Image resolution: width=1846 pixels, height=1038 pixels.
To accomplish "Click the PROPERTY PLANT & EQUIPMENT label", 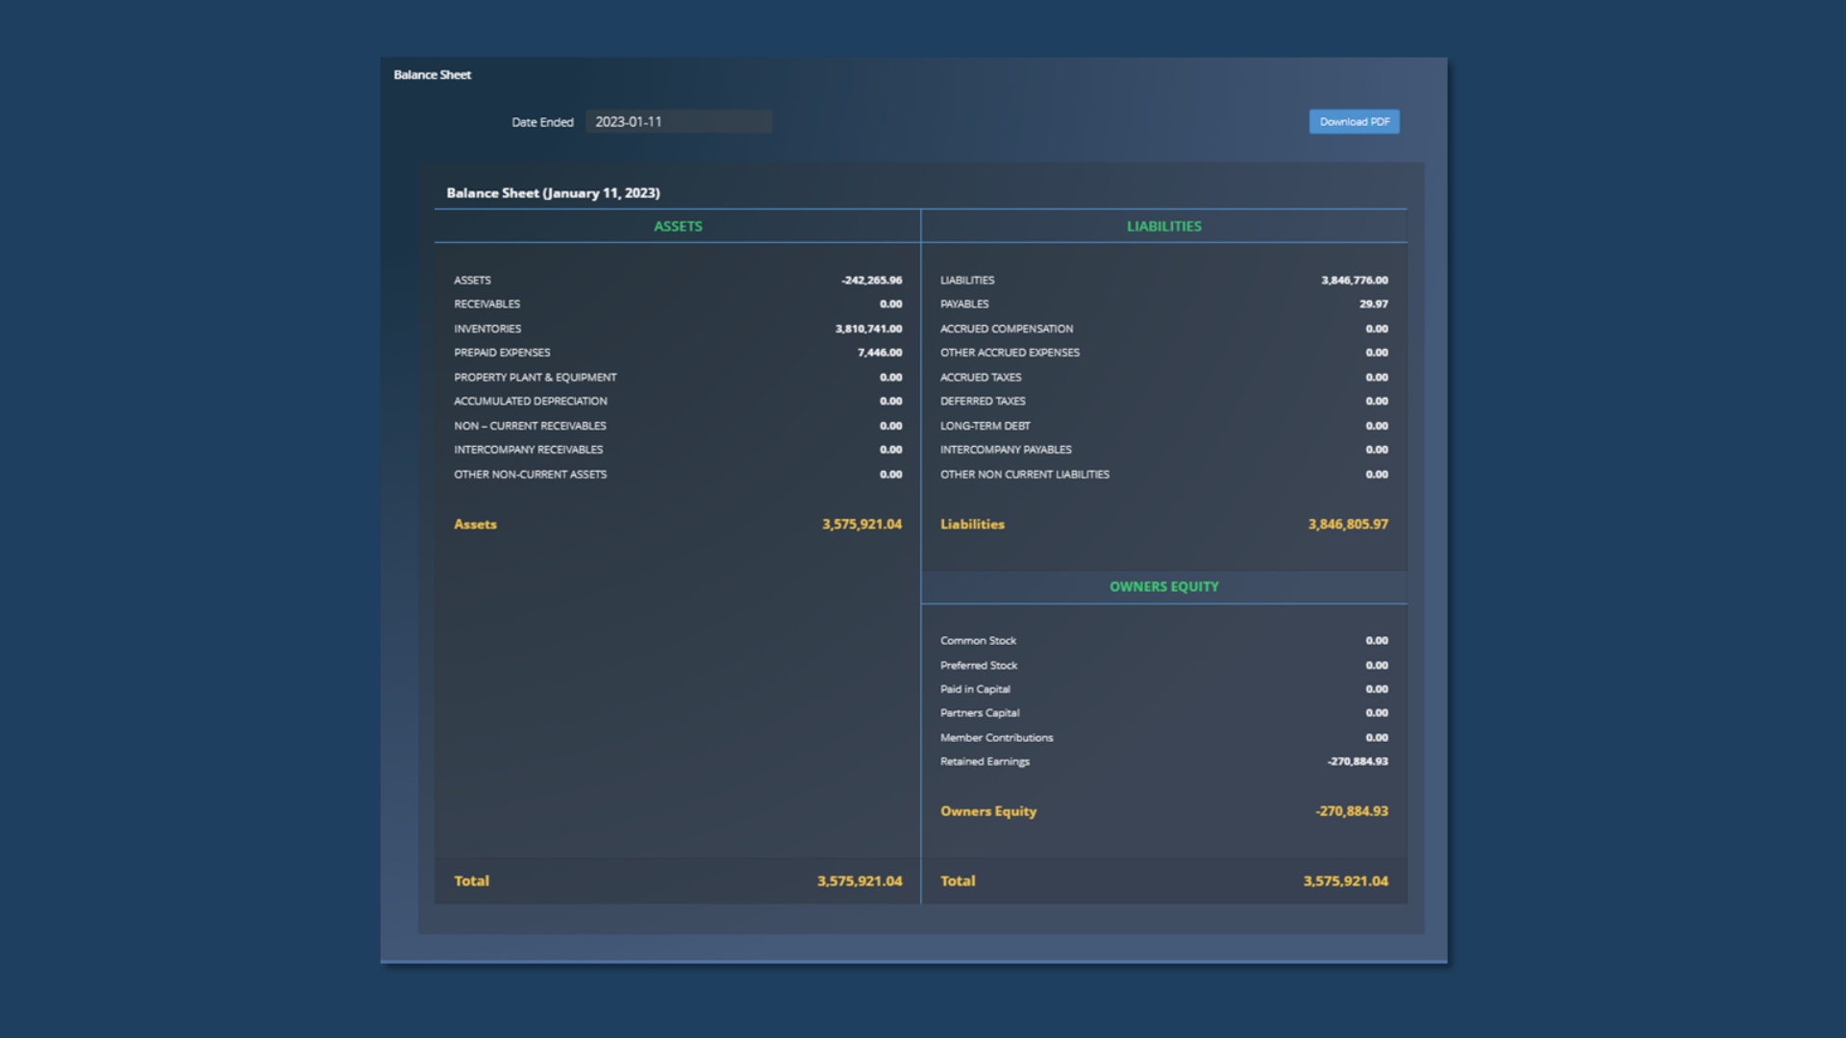I will [x=536, y=378].
